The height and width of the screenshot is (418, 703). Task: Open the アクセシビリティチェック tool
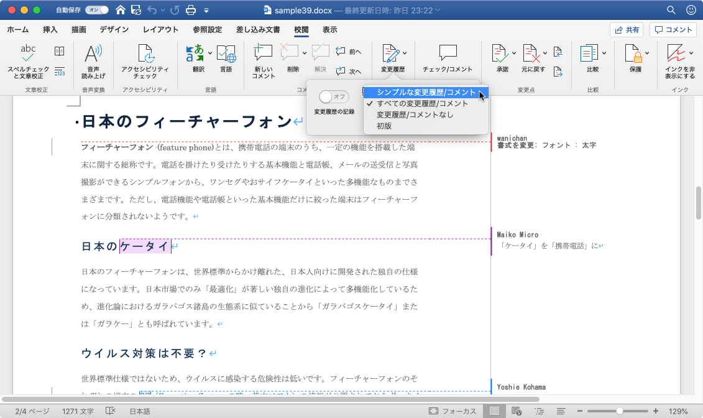[x=145, y=56]
